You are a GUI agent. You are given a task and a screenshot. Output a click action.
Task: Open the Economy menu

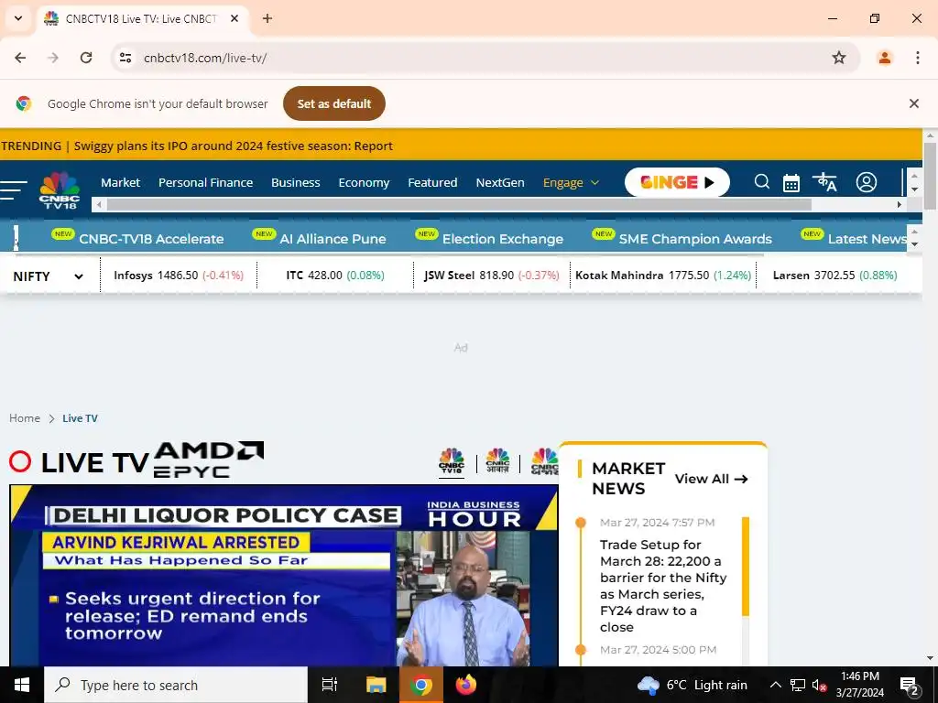364,182
